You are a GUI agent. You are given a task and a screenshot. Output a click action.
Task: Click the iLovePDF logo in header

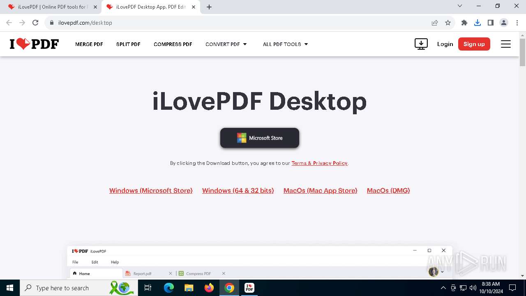click(x=34, y=44)
